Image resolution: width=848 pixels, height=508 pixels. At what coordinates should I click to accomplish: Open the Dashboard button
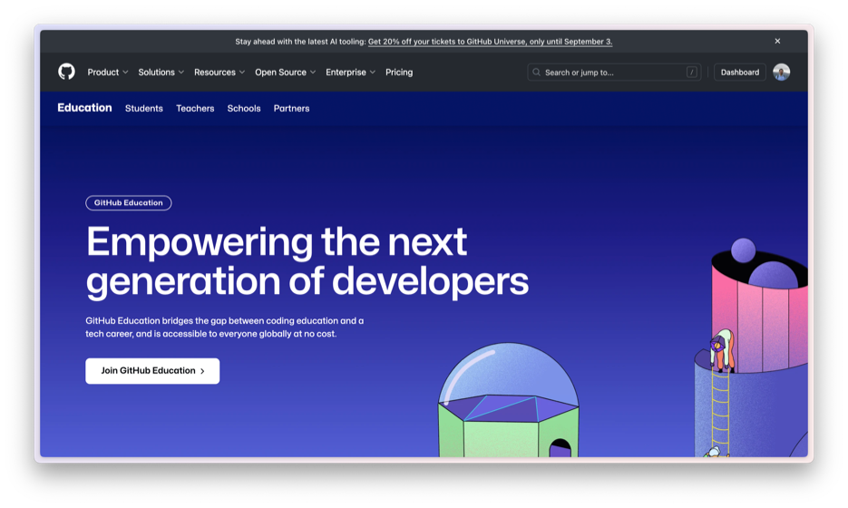click(x=740, y=72)
